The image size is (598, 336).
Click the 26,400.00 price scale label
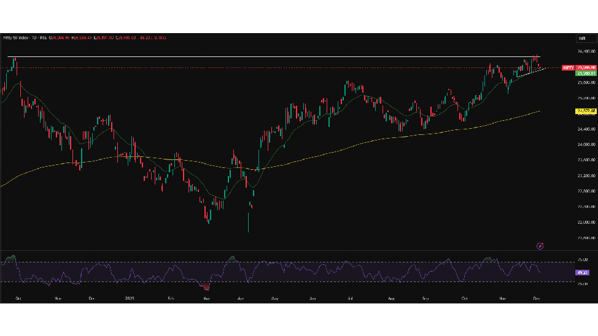[x=585, y=52]
